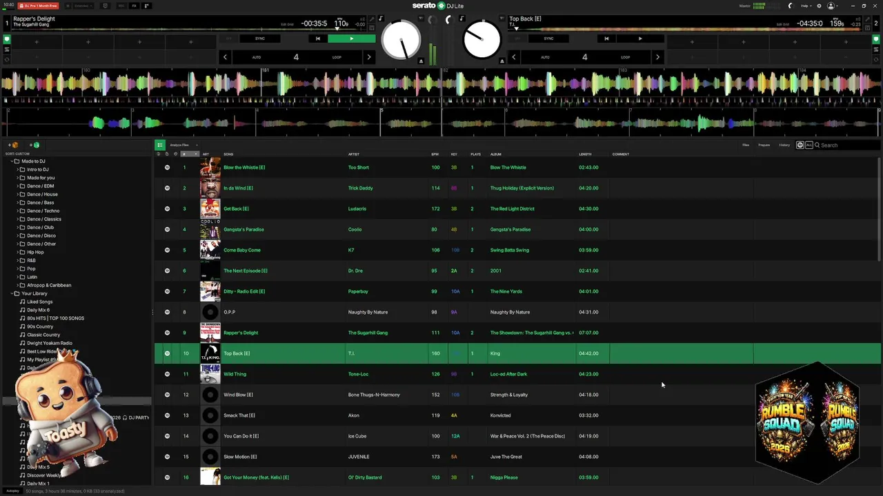883x496 pixels.
Task: Toggle LOOP on Deck 2
Action: pyautogui.click(x=625, y=57)
